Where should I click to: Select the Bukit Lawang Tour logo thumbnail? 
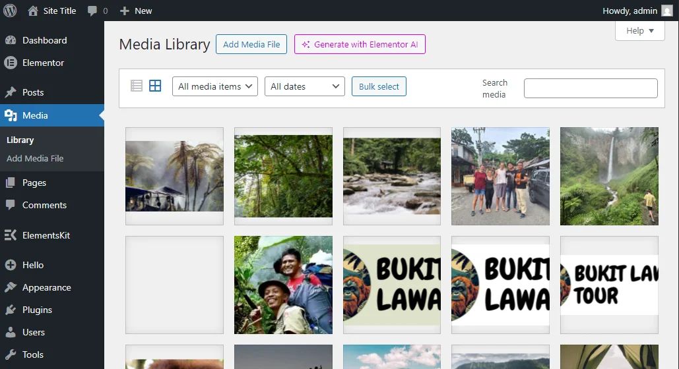pyautogui.click(x=609, y=285)
